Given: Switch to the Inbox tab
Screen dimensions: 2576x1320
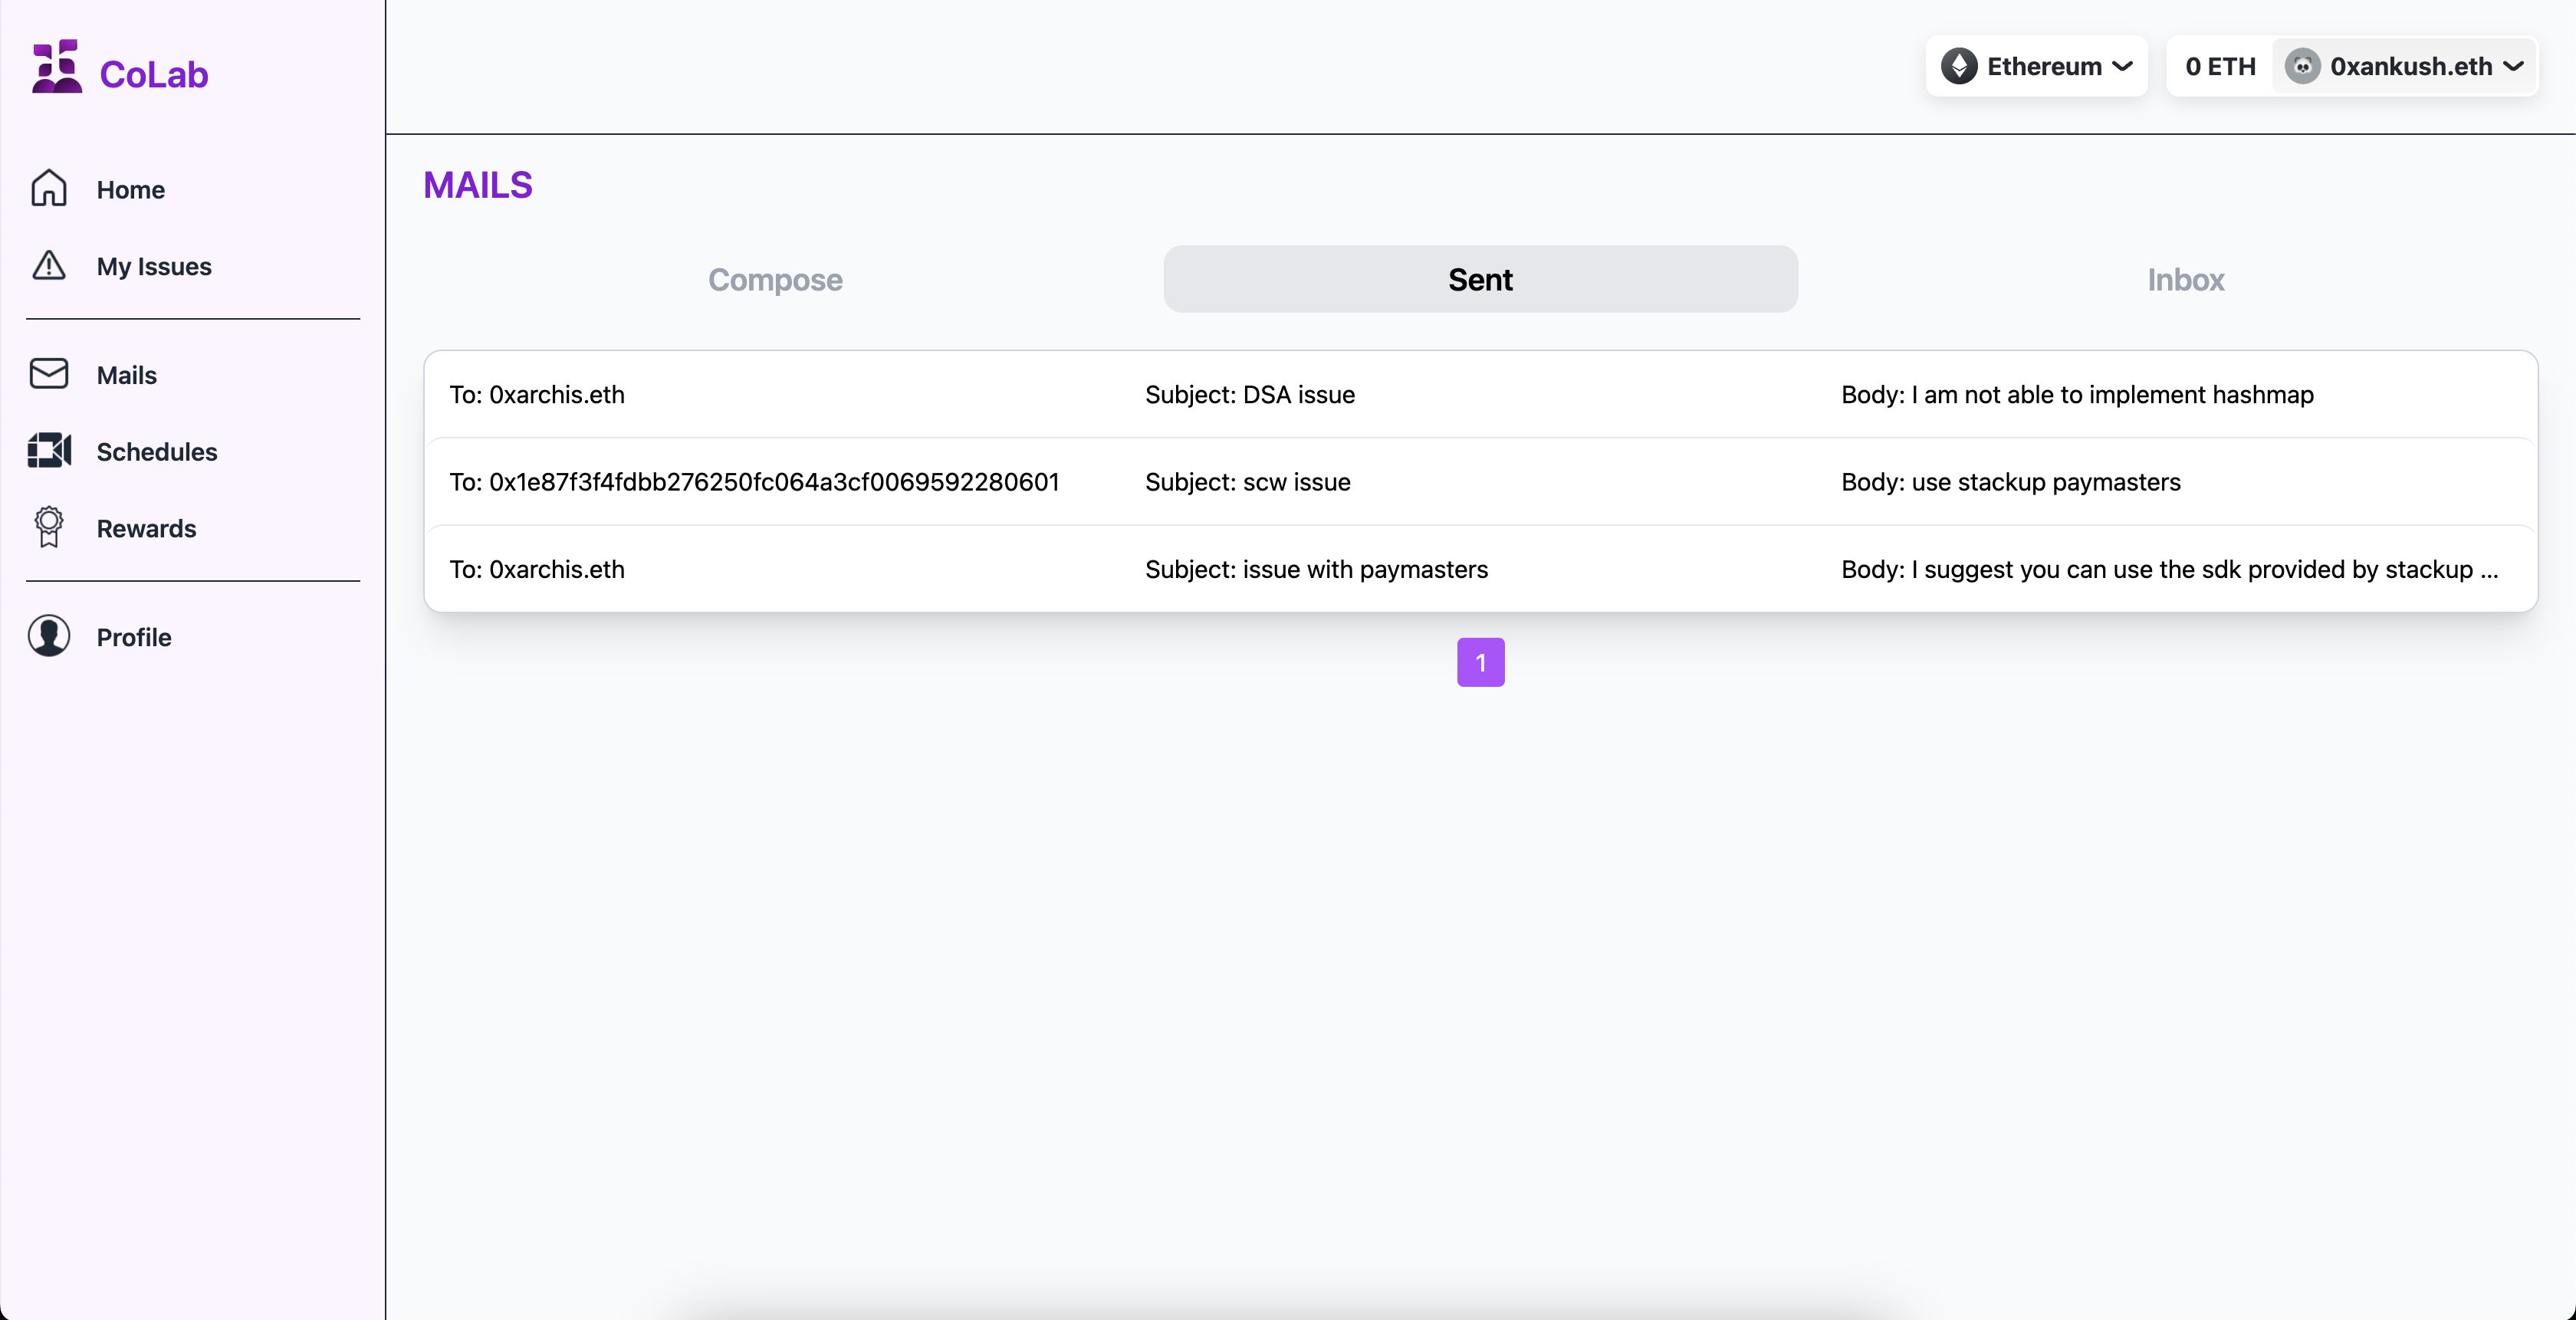Looking at the screenshot, I should coord(2186,277).
